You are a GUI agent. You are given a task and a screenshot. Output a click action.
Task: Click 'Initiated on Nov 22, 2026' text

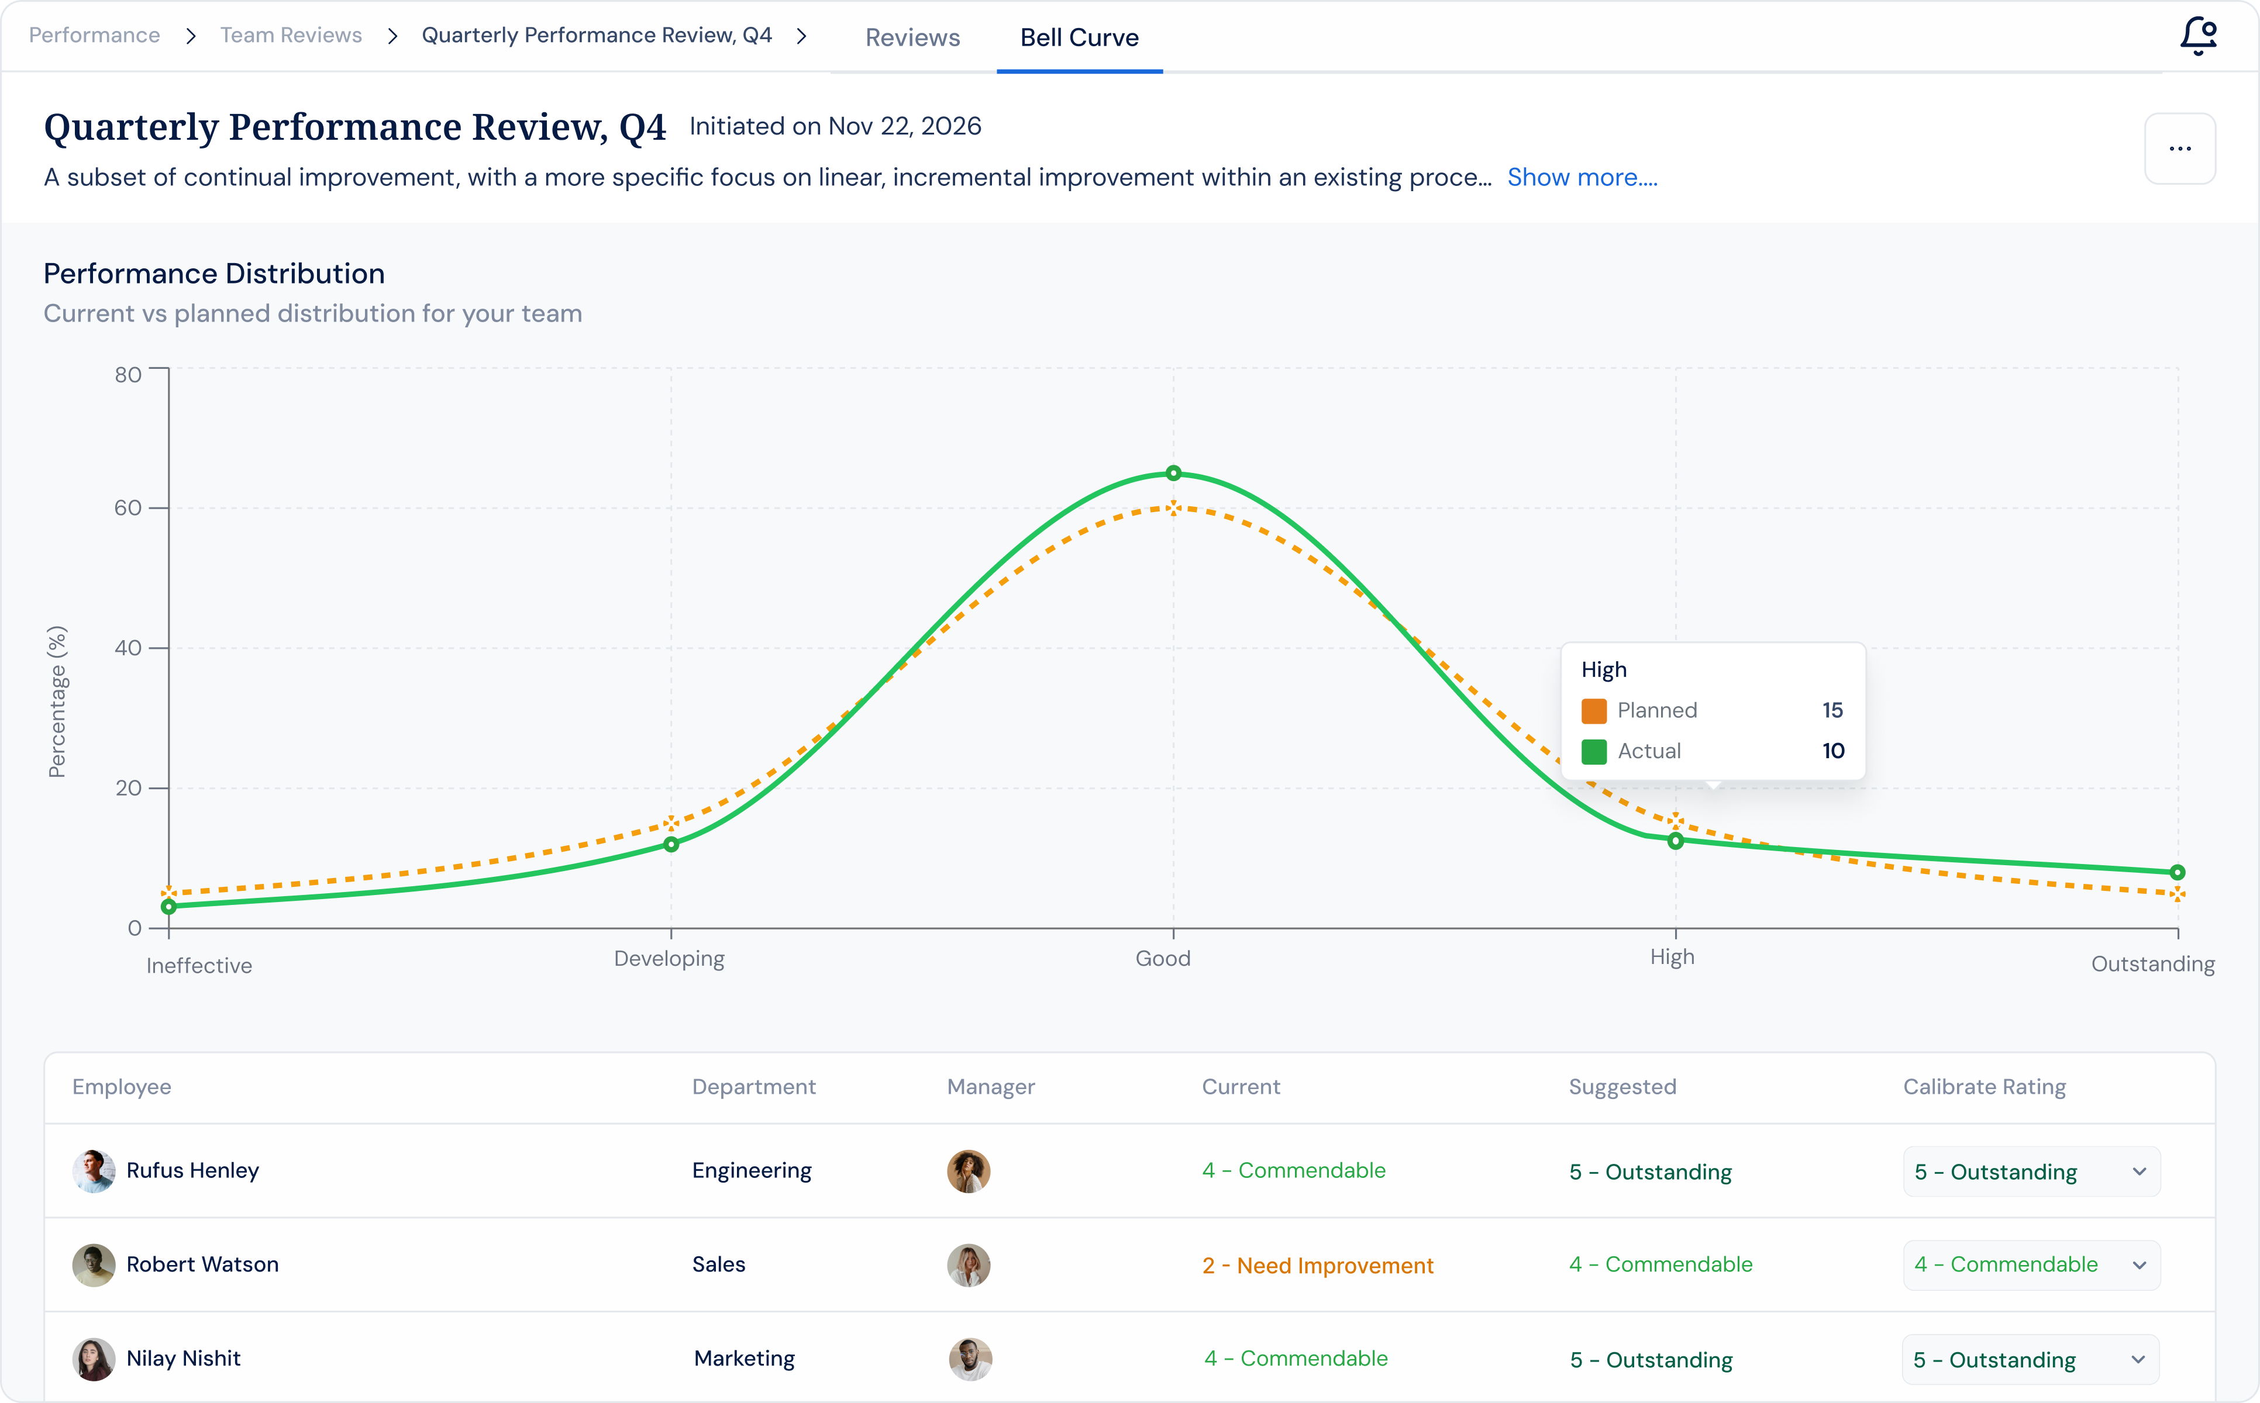(x=835, y=126)
